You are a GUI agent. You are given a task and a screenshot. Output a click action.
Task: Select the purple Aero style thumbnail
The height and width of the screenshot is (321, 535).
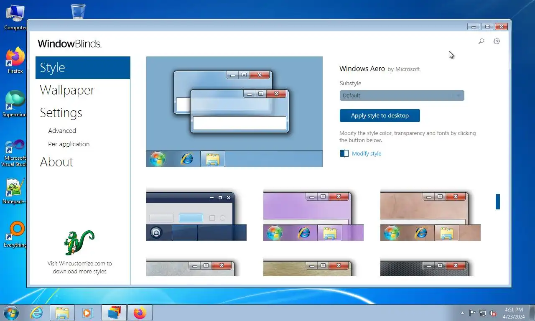313,216
